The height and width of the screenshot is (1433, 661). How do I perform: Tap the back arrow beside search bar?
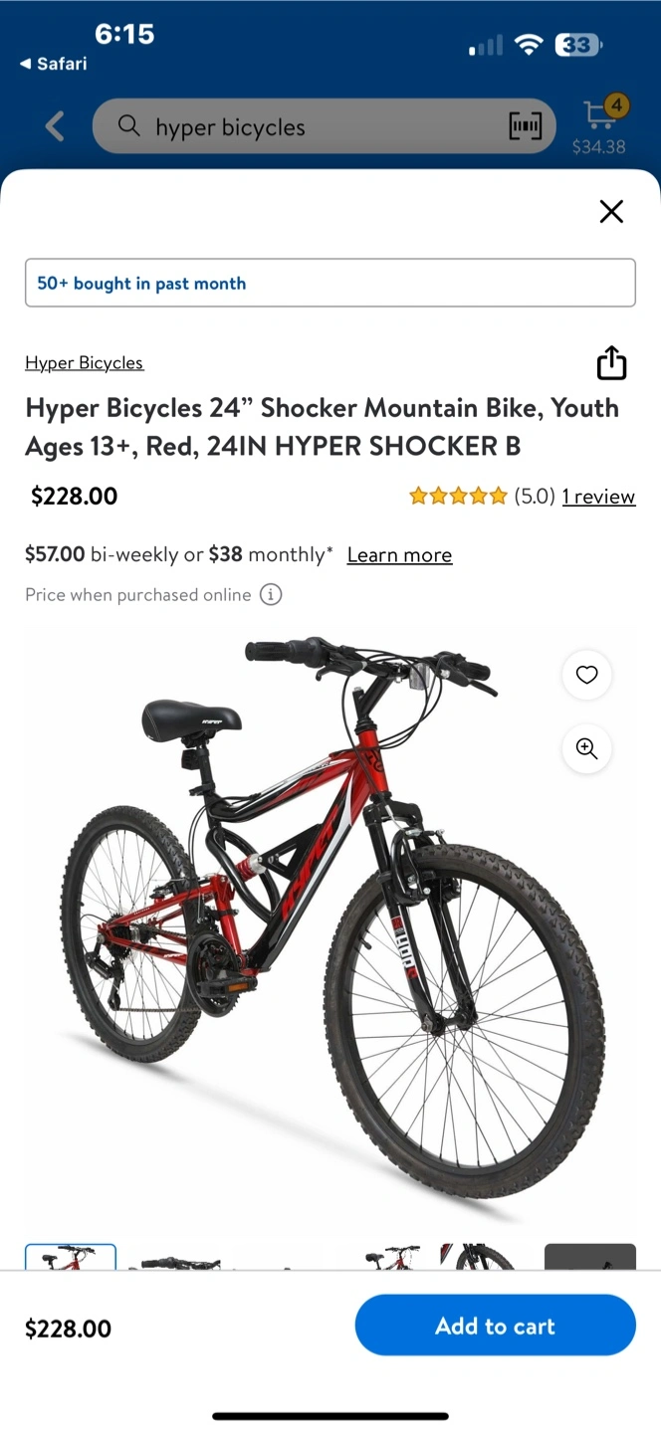[55, 126]
